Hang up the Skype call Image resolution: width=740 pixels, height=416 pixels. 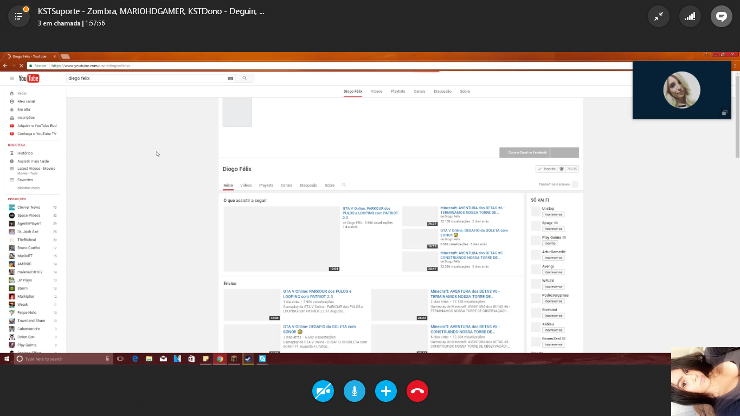417,391
